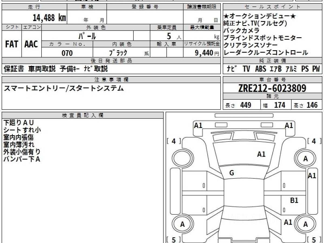Select the 最大積載量 header
Image resolution: width=324 pixels, height=243 pixels.
coord(202,27)
